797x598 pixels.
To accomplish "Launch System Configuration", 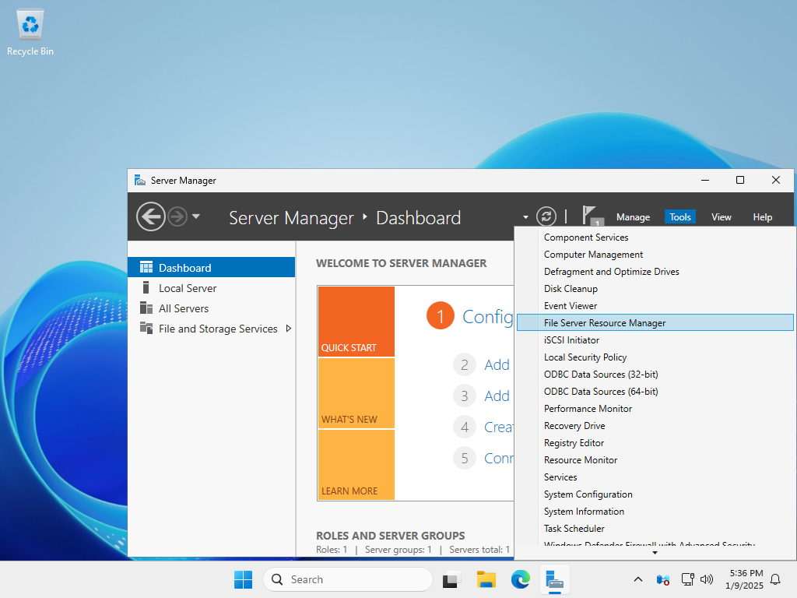I will (655, 494).
